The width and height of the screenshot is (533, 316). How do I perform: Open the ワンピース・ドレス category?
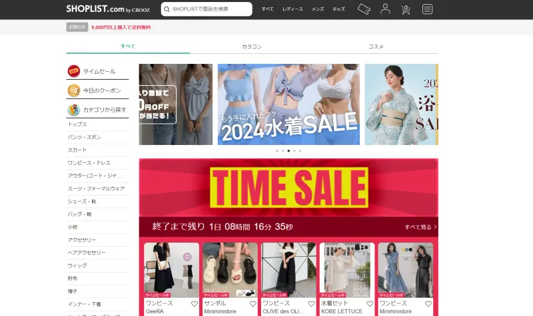point(97,163)
